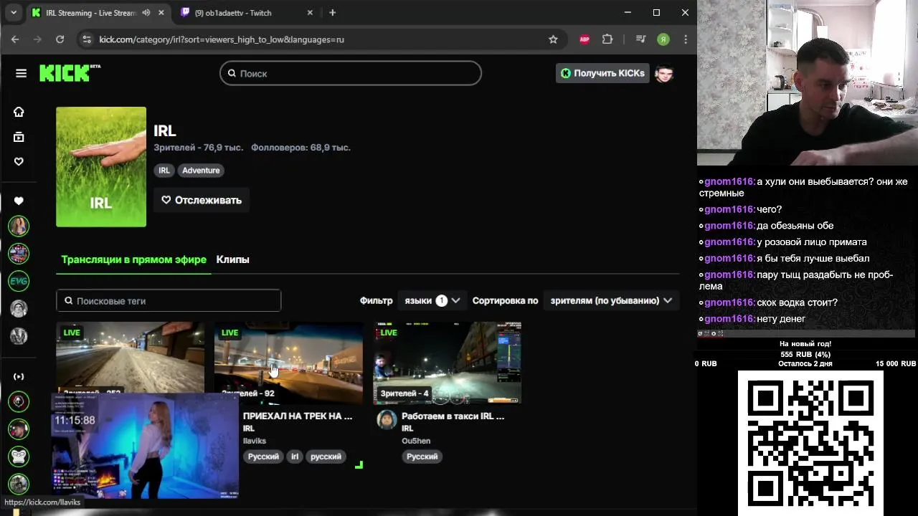918x516 pixels.
Task: Expand the языки filter dropdown
Action: (x=432, y=301)
